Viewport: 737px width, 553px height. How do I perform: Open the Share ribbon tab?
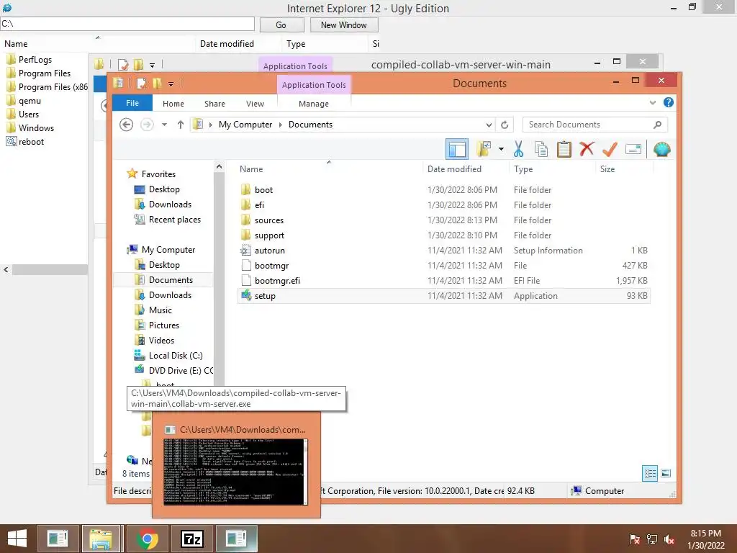coord(214,104)
